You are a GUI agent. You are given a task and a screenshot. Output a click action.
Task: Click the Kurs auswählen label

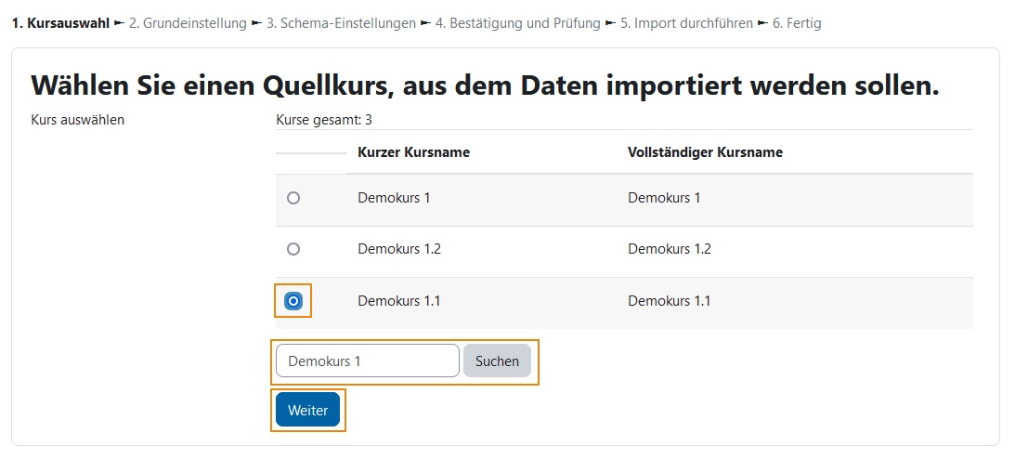pyautogui.click(x=78, y=120)
